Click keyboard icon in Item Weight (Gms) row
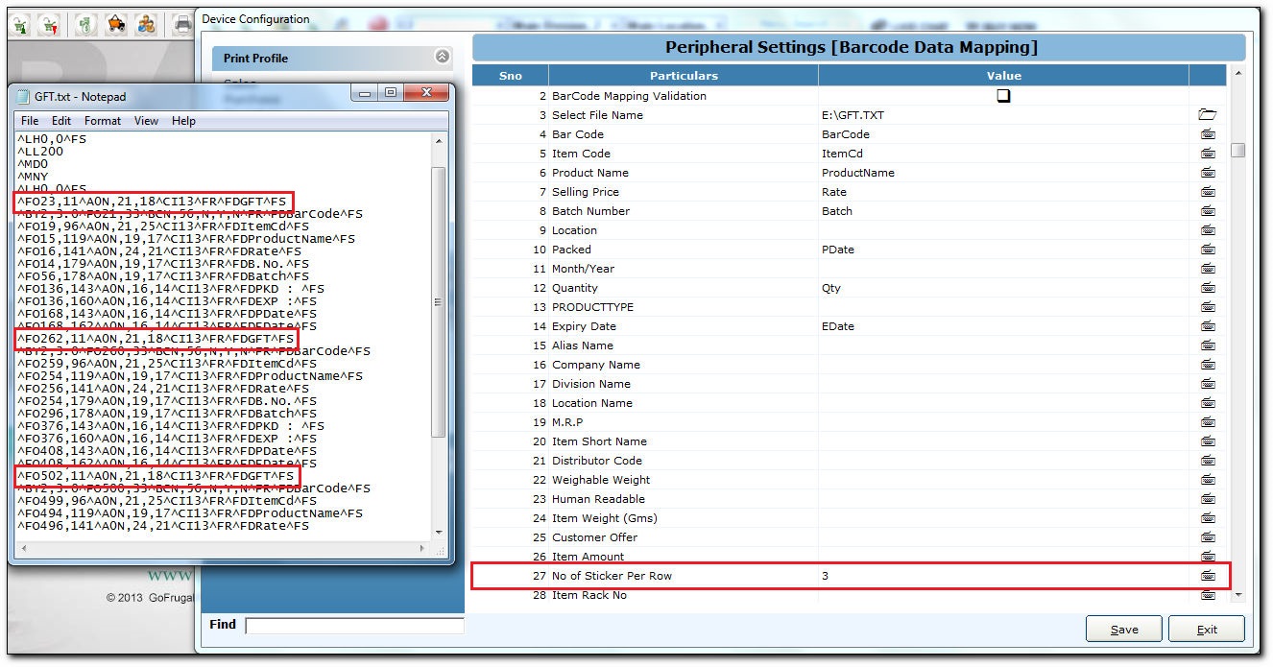This screenshot has height=667, width=1273. coord(1208,518)
